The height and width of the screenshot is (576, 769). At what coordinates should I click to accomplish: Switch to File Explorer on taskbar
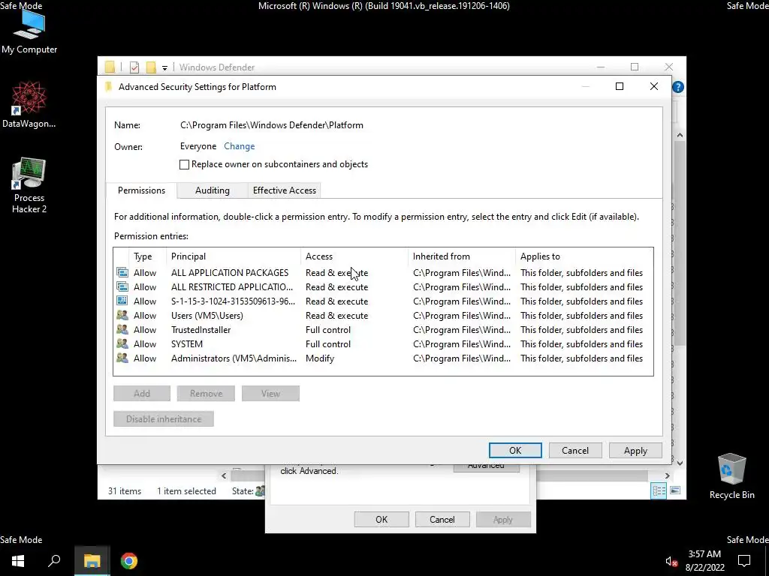click(x=92, y=561)
